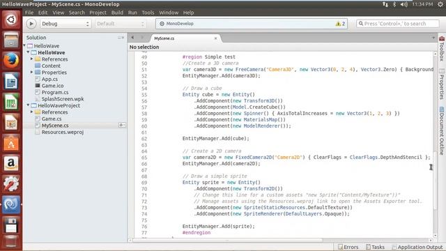This screenshot has width=446, height=251.
Task: Navigate back with the left arrow
Action: [132, 38]
